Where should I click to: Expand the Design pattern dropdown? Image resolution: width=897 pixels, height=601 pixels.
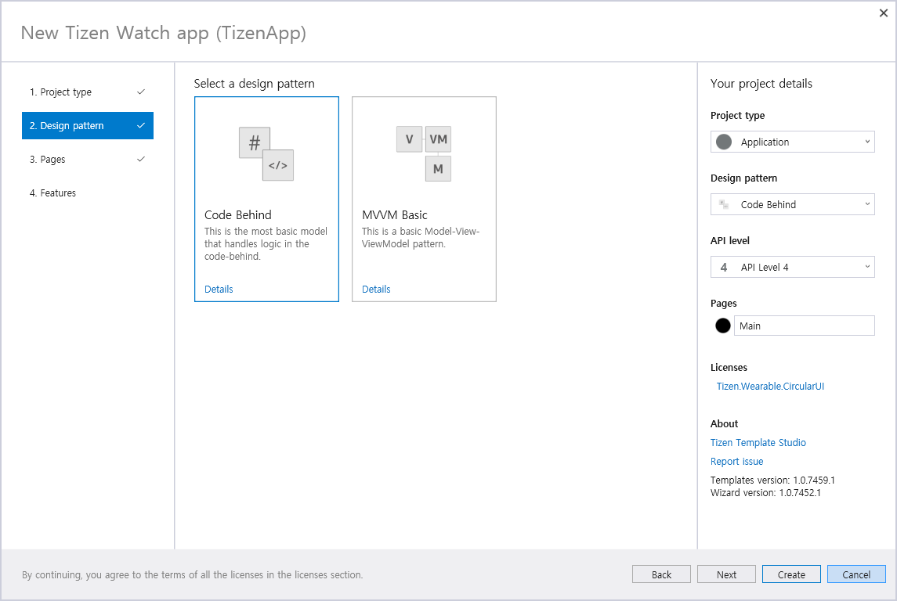867,204
